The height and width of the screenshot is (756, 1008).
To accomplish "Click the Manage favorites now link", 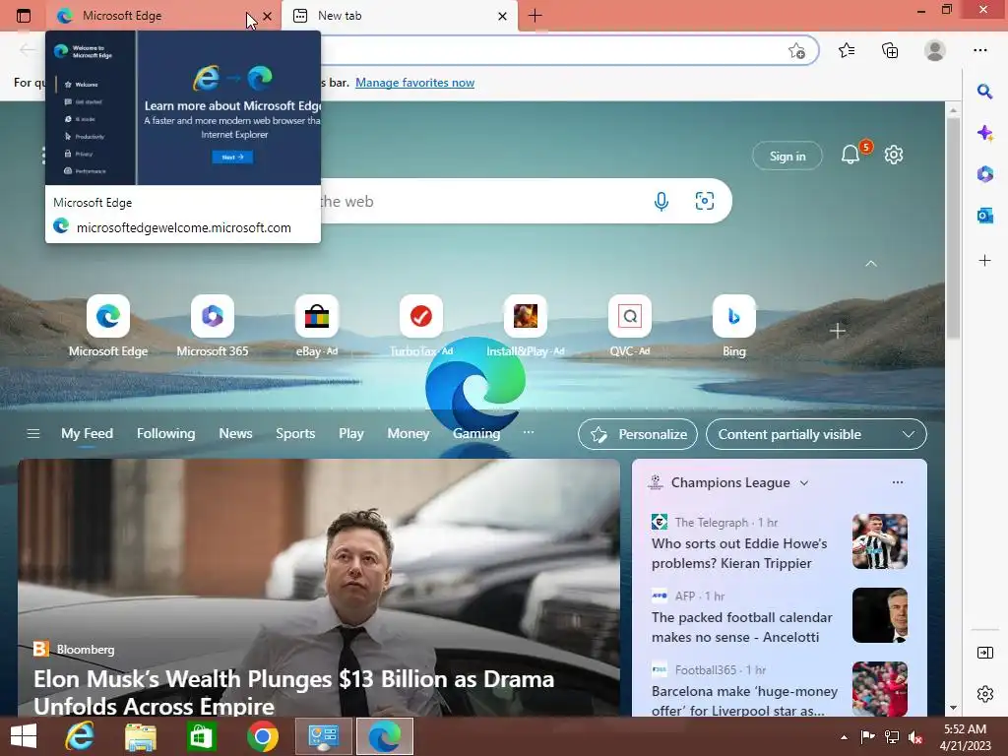I will [x=414, y=83].
